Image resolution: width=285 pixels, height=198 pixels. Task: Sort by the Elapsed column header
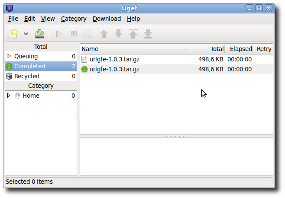pyautogui.click(x=239, y=49)
